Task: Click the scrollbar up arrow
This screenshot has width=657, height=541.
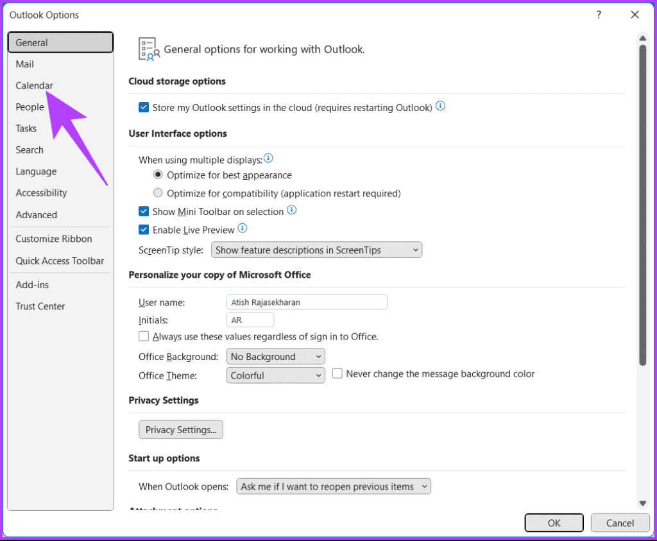Action: pos(642,38)
